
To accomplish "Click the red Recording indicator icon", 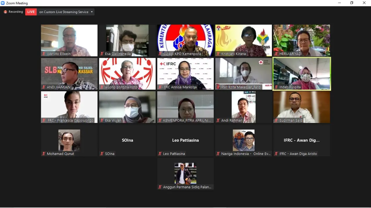I will [5, 12].
